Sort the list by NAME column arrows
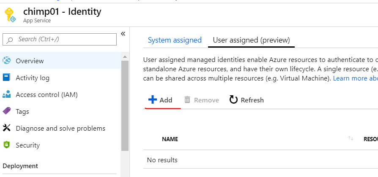378x177 pixels. pyautogui.click(x=351, y=139)
